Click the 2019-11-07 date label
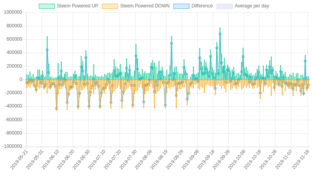The image size is (312, 176). (283, 160)
